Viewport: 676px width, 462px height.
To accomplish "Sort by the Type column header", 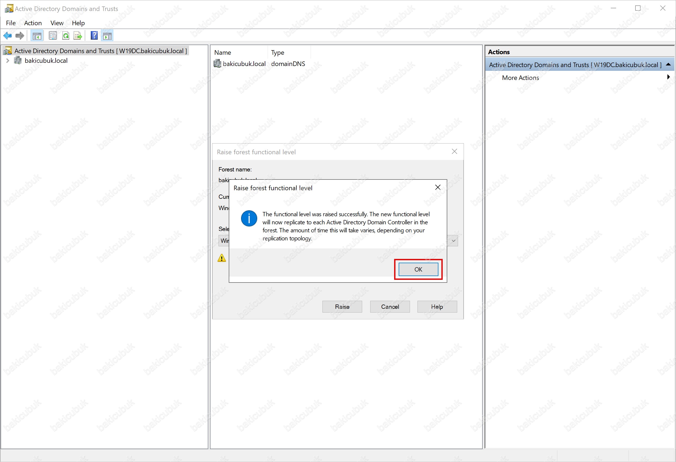I will pyautogui.click(x=289, y=52).
